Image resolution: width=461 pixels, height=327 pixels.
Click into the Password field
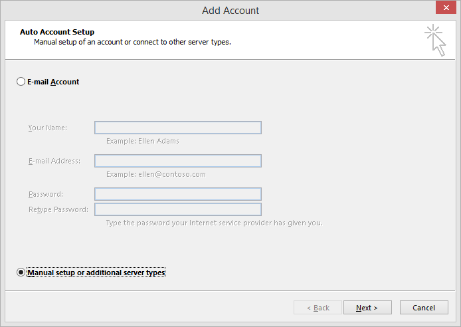coord(178,194)
